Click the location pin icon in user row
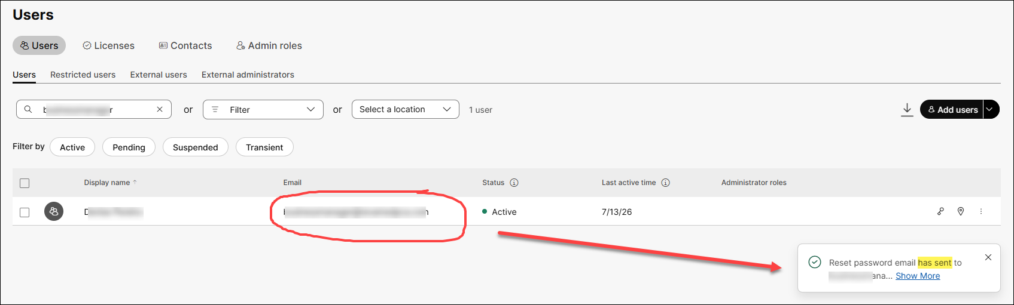Viewport: 1014px width, 305px height. 961,211
